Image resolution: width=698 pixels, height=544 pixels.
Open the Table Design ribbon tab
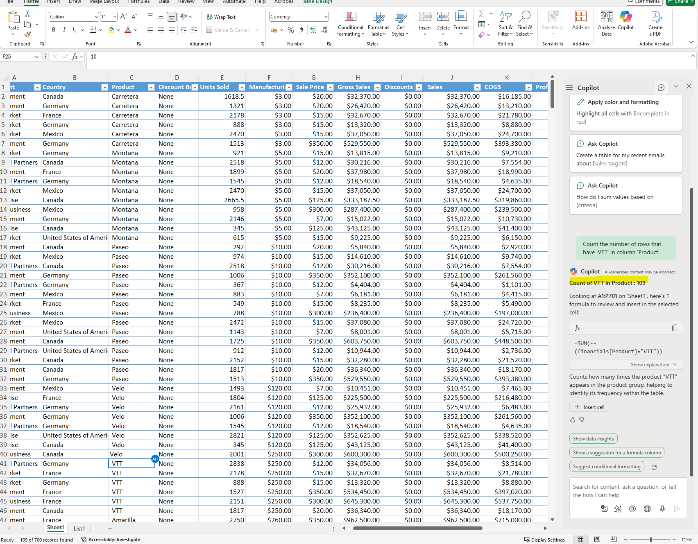[317, 2]
